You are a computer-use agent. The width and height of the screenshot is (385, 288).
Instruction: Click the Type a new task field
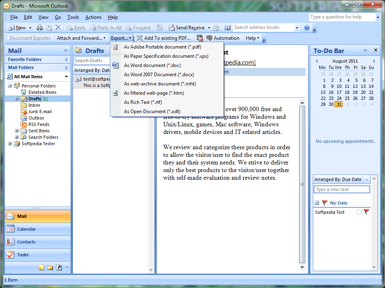point(342,189)
